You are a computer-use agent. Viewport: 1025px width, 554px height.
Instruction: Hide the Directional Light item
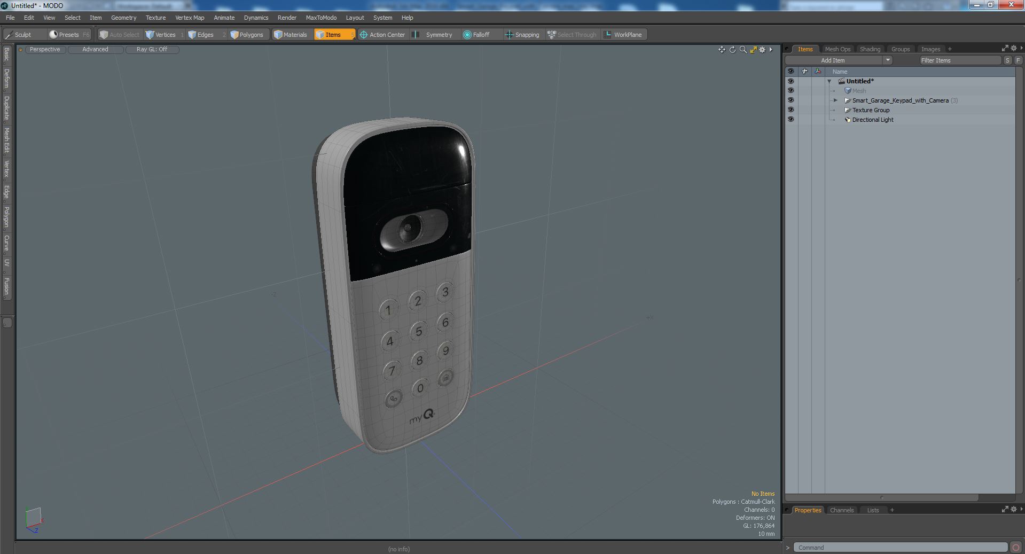(791, 120)
